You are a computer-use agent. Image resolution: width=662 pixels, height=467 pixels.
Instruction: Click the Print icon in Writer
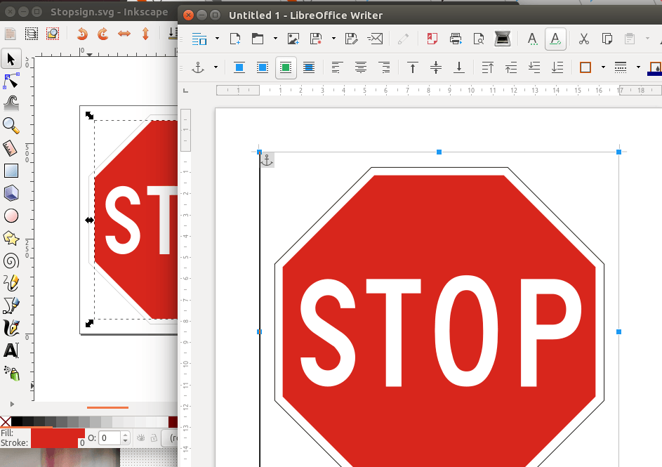click(x=456, y=39)
